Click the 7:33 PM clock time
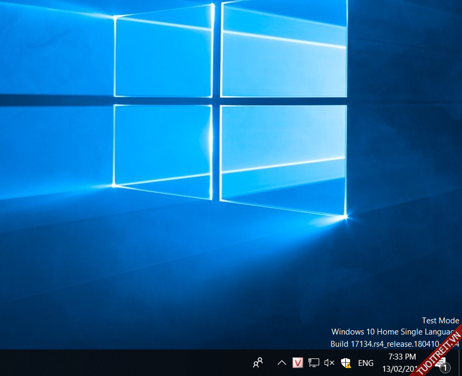 402,357
